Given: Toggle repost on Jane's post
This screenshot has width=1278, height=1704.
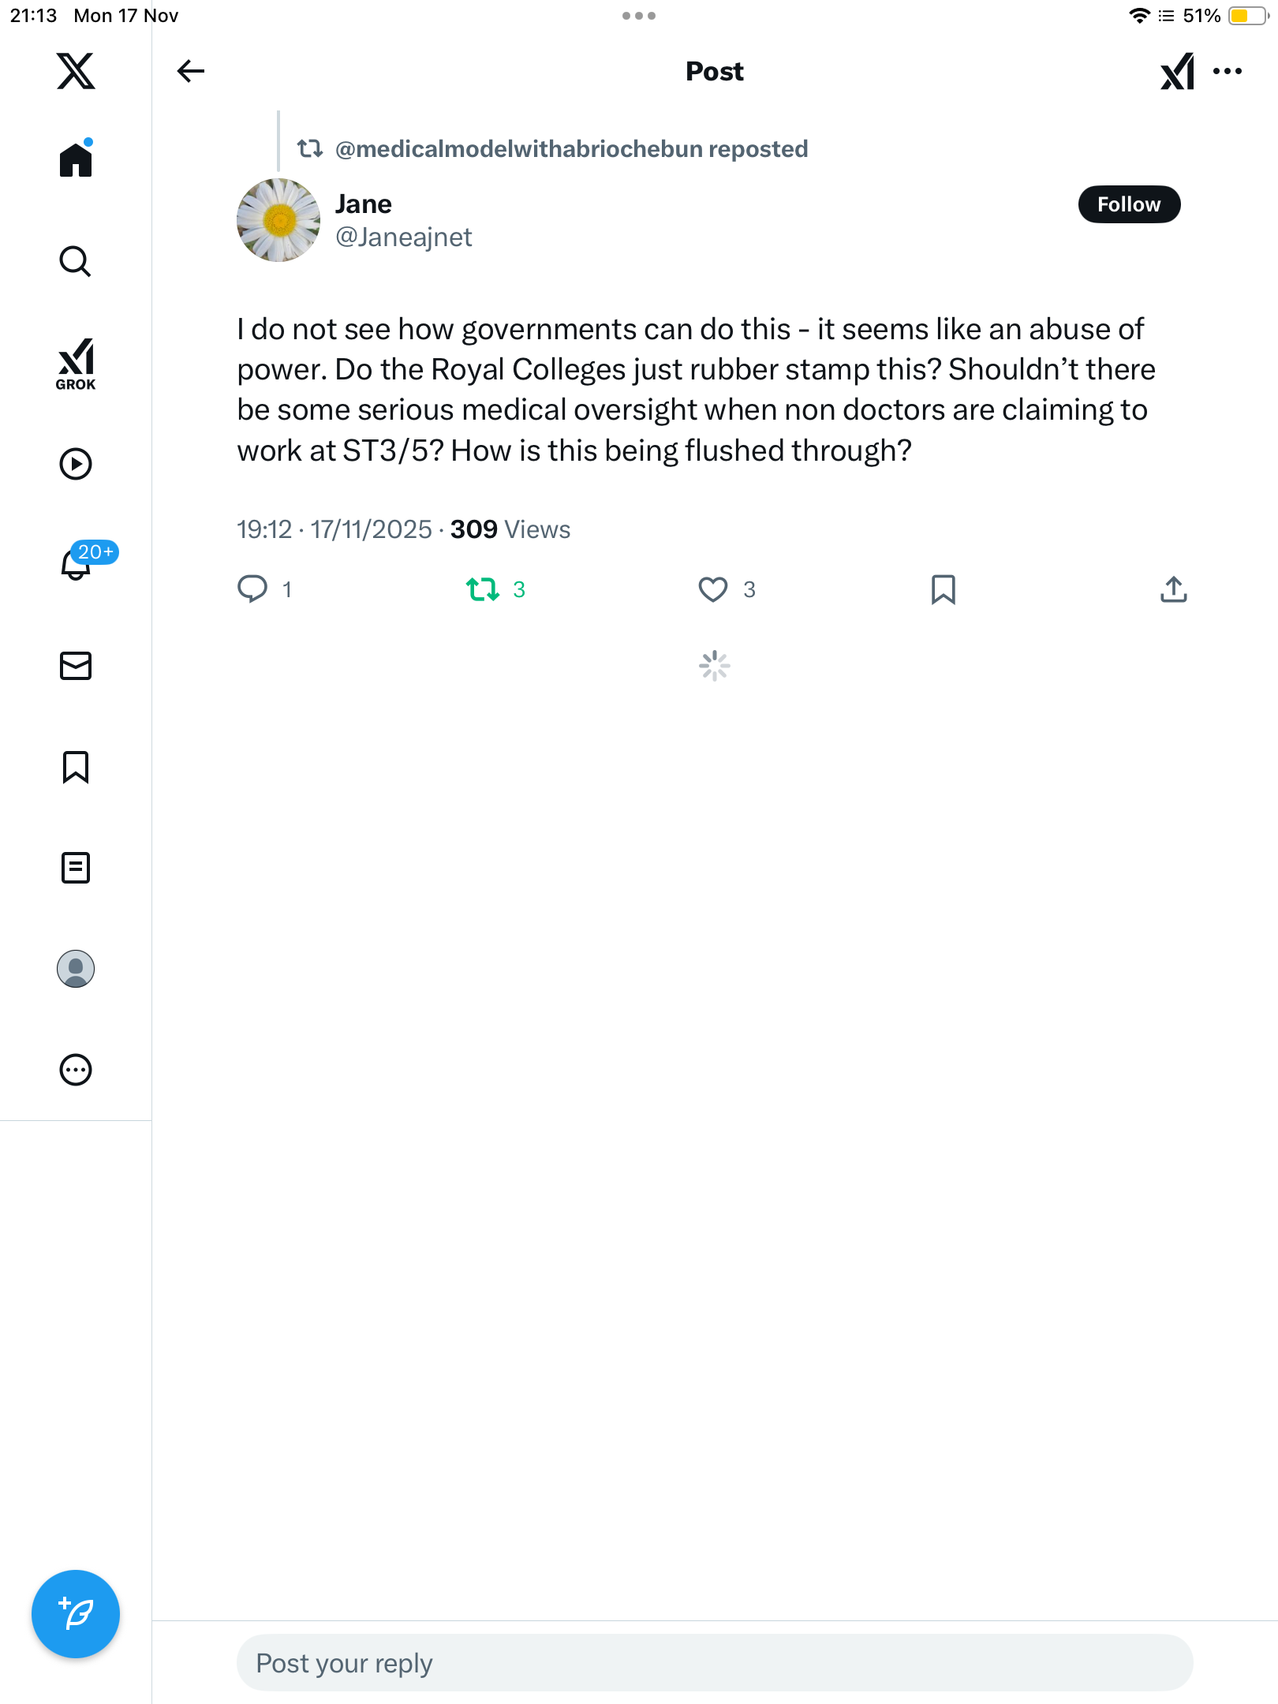Looking at the screenshot, I should [x=483, y=589].
